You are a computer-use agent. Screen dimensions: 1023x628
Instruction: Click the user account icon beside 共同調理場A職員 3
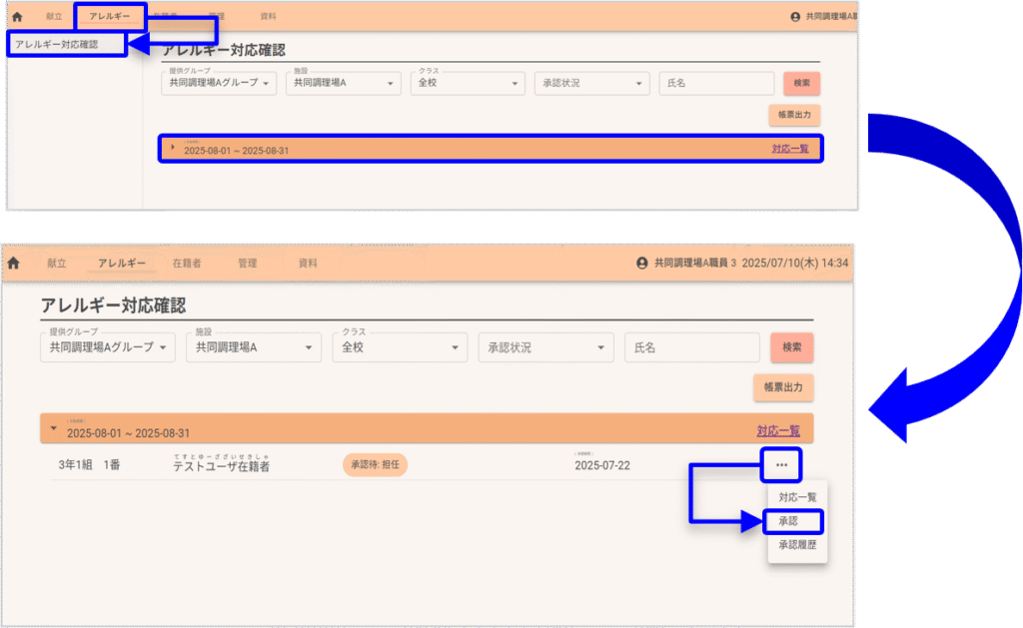point(642,264)
